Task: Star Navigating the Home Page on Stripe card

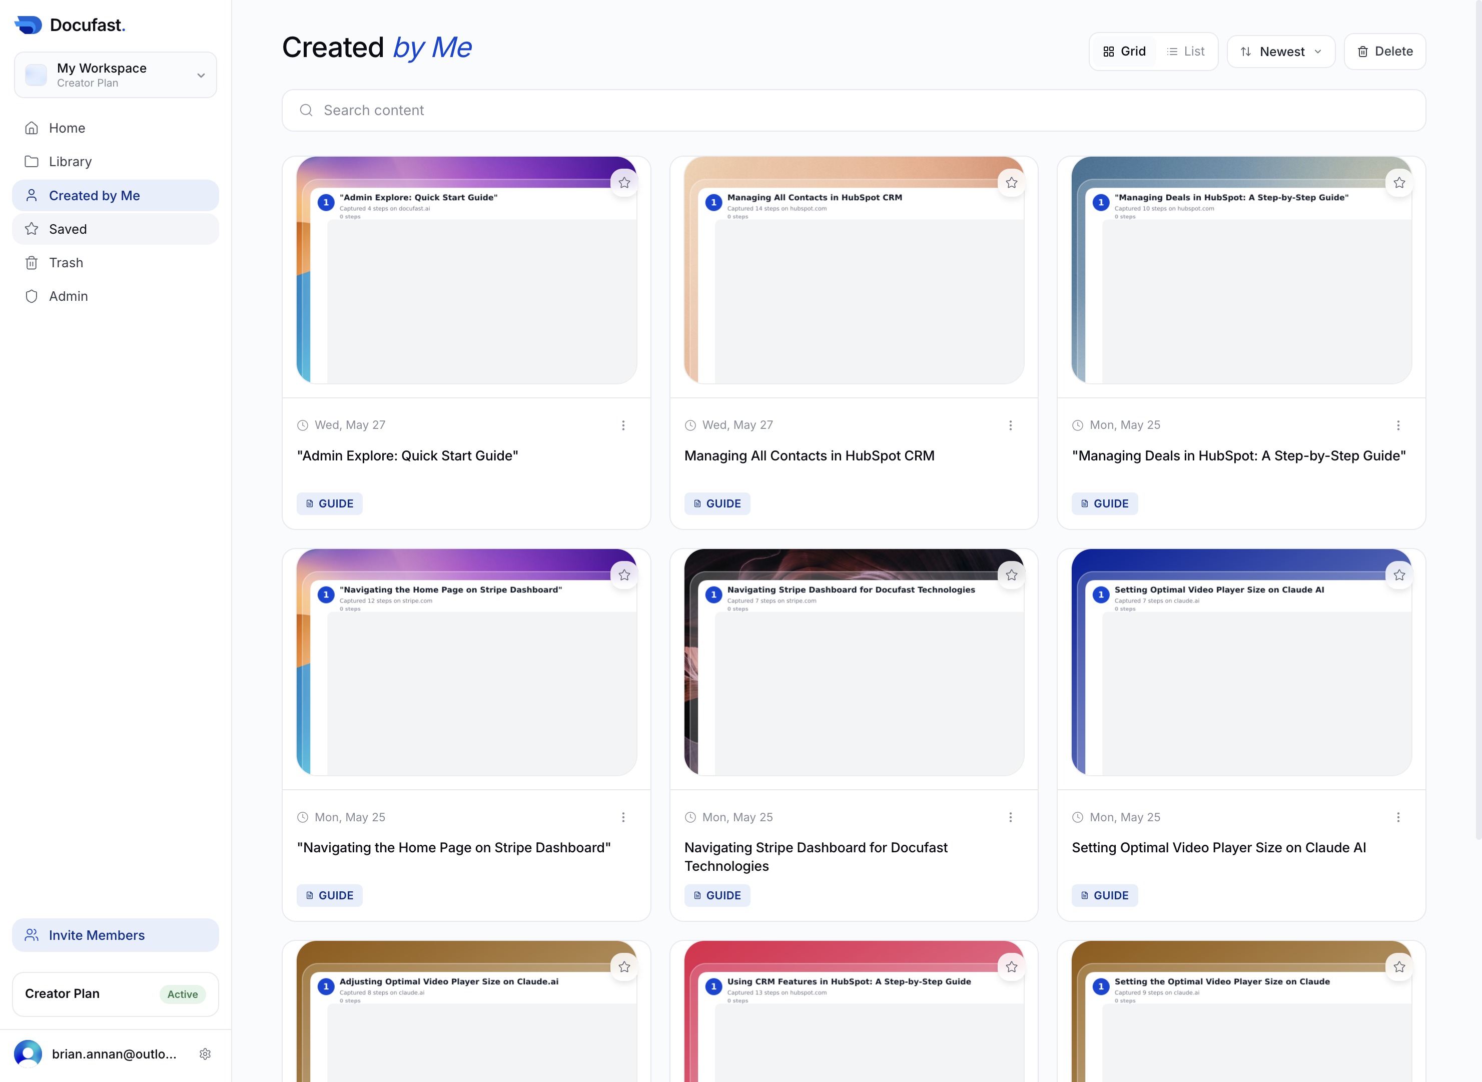Action: [624, 575]
